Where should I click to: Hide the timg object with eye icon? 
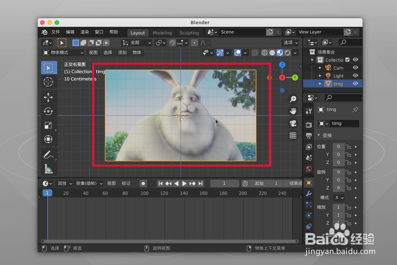click(x=356, y=83)
